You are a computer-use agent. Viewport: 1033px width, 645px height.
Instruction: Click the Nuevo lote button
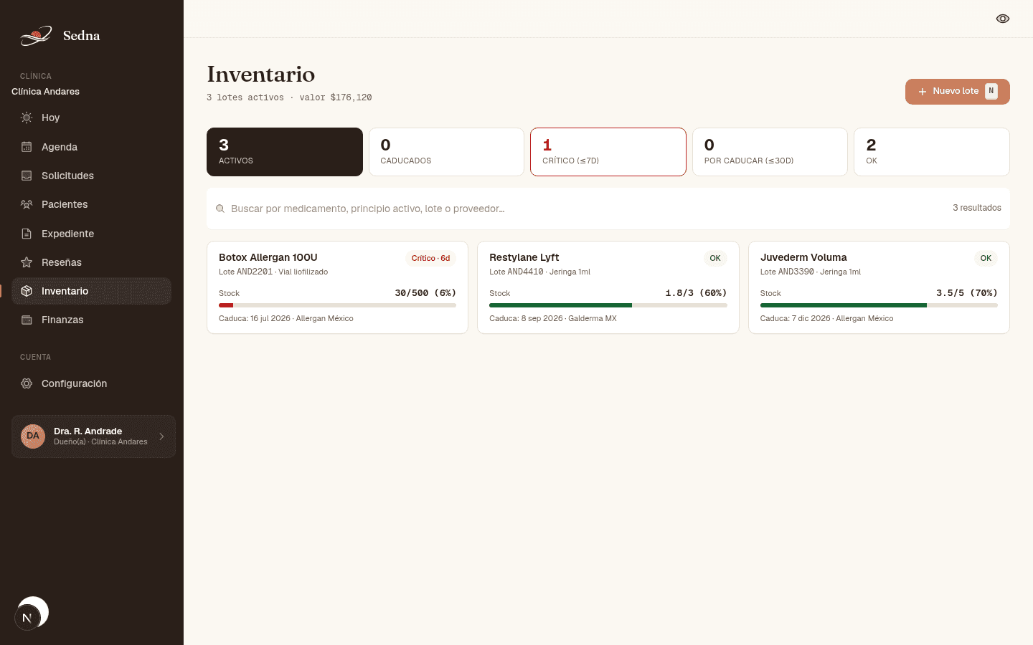(957, 92)
